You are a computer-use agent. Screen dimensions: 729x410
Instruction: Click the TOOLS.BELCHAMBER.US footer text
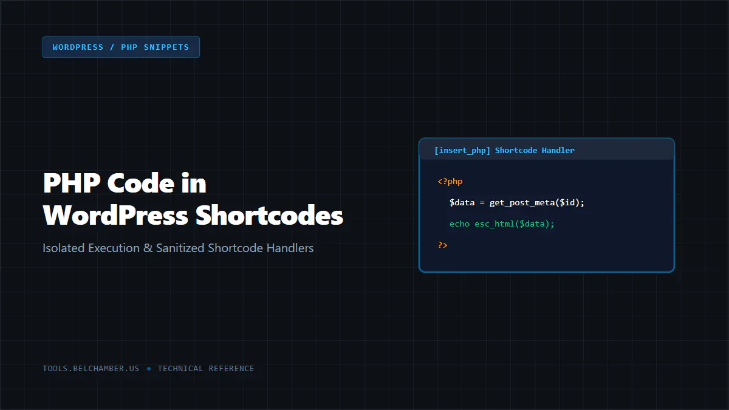(91, 369)
